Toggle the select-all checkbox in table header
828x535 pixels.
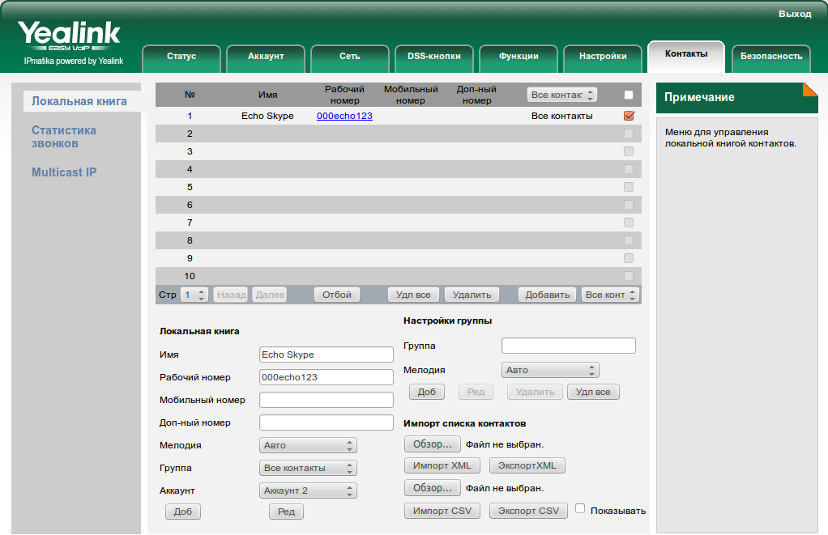click(x=629, y=95)
